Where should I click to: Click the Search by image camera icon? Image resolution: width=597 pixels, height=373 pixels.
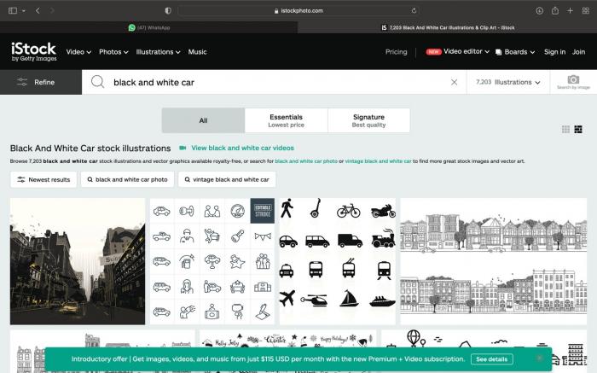click(573, 82)
